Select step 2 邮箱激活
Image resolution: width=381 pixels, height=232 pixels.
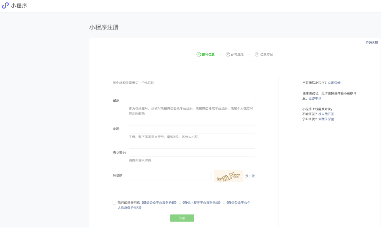(x=234, y=54)
